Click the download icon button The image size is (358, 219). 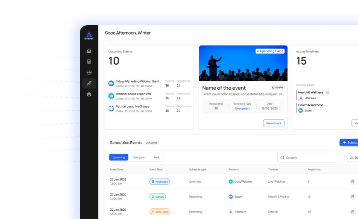tap(352, 157)
